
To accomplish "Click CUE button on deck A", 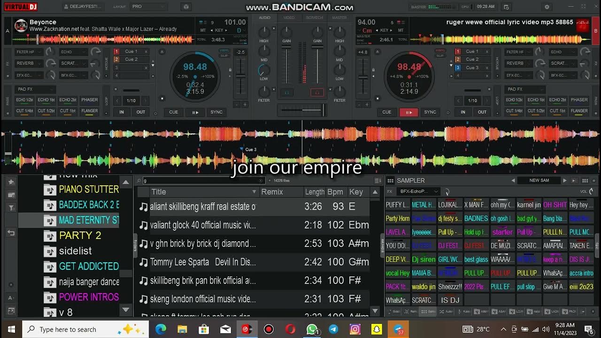I will click(174, 112).
